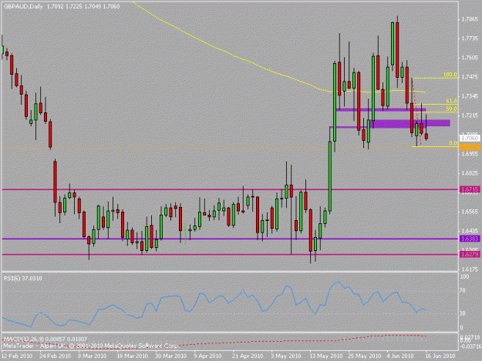Click the 1.7865 price axis label

coord(470,19)
